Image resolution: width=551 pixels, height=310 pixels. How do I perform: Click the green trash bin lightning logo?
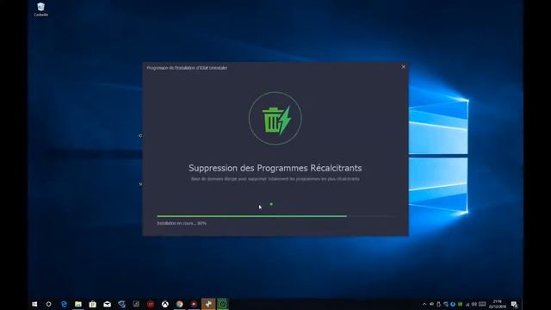(x=275, y=119)
